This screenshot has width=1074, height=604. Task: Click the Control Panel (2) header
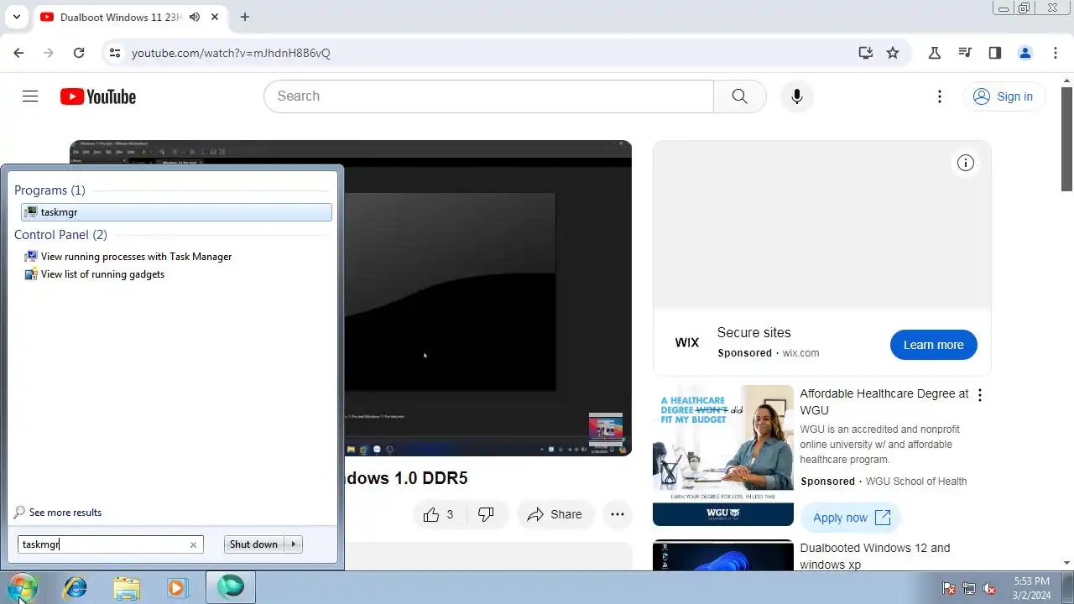click(60, 235)
